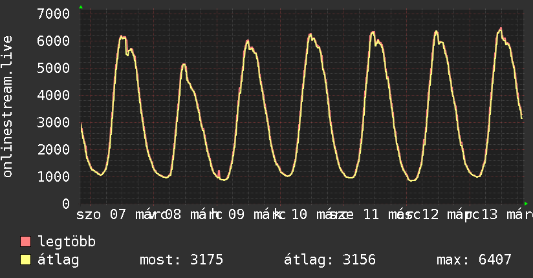Click the 3000 y-axis label
This screenshot has width=533, height=278.
54,122
